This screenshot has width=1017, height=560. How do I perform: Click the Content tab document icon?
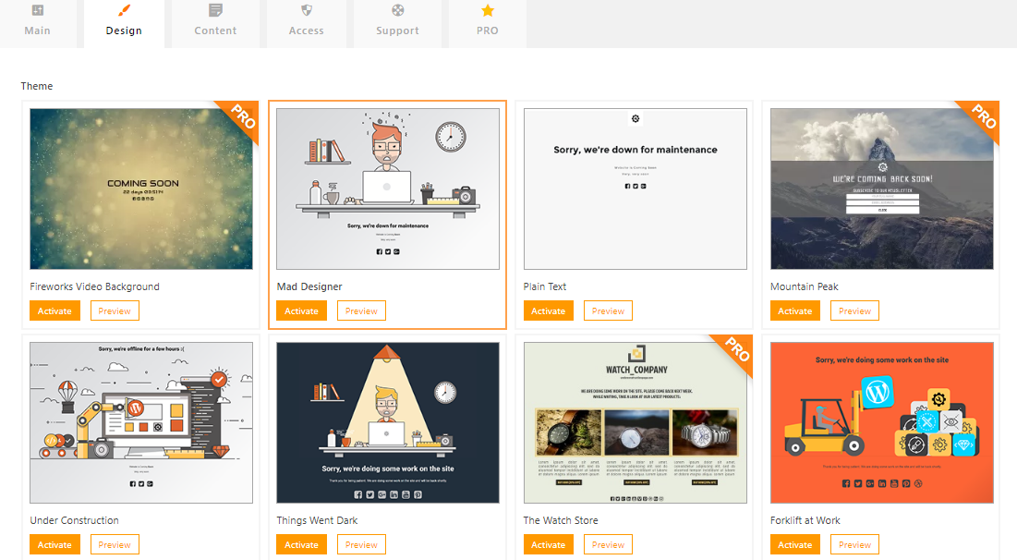(x=215, y=11)
